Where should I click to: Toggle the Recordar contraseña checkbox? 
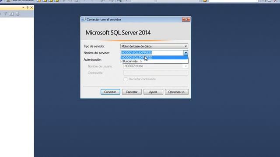[x=126, y=79]
